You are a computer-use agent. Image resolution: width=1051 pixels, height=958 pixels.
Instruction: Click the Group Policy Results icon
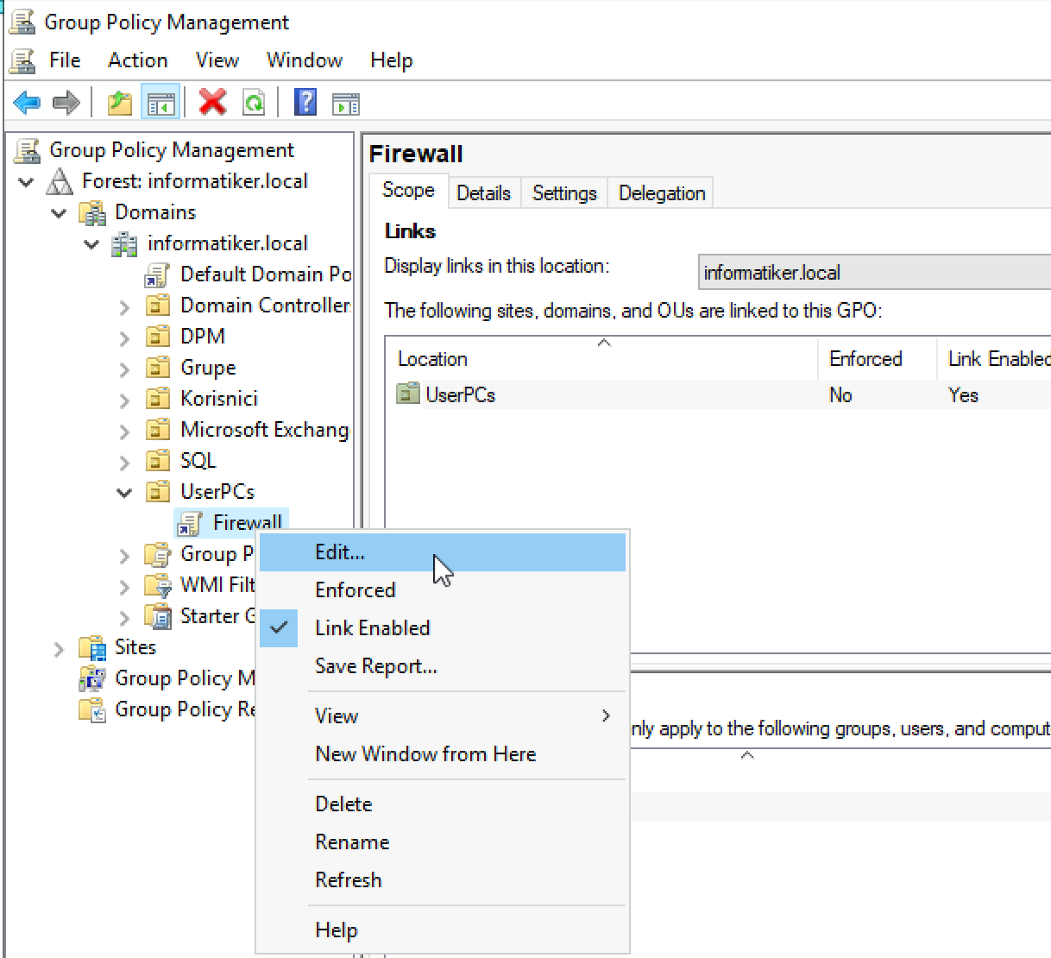tap(92, 709)
